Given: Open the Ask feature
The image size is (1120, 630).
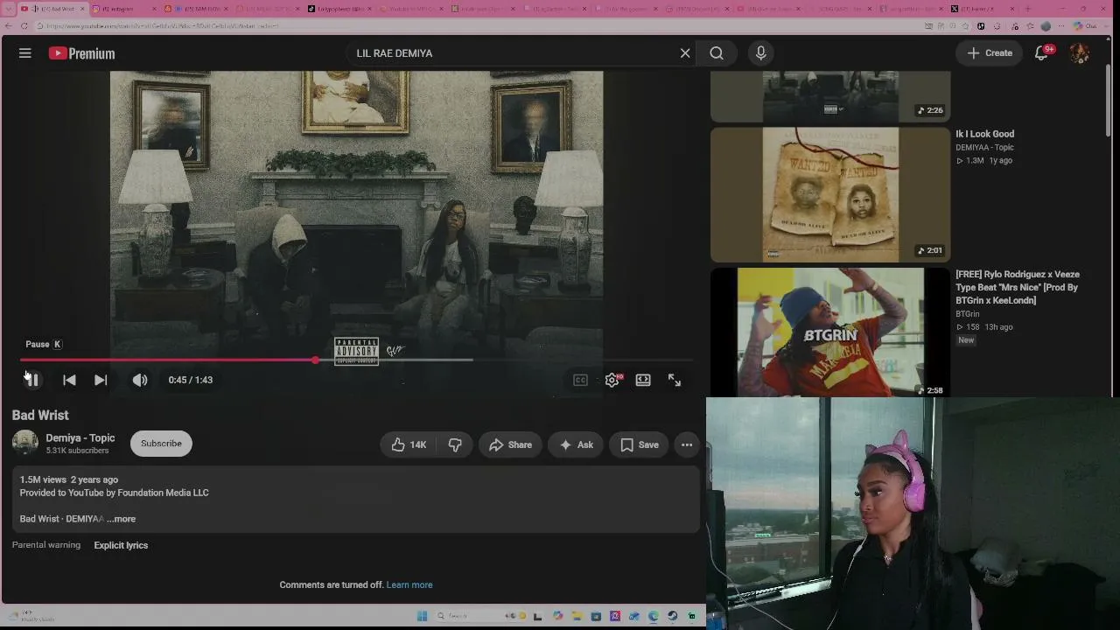Looking at the screenshot, I should pyautogui.click(x=576, y=444).
